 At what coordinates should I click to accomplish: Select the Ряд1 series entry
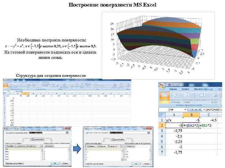[23, 149]
